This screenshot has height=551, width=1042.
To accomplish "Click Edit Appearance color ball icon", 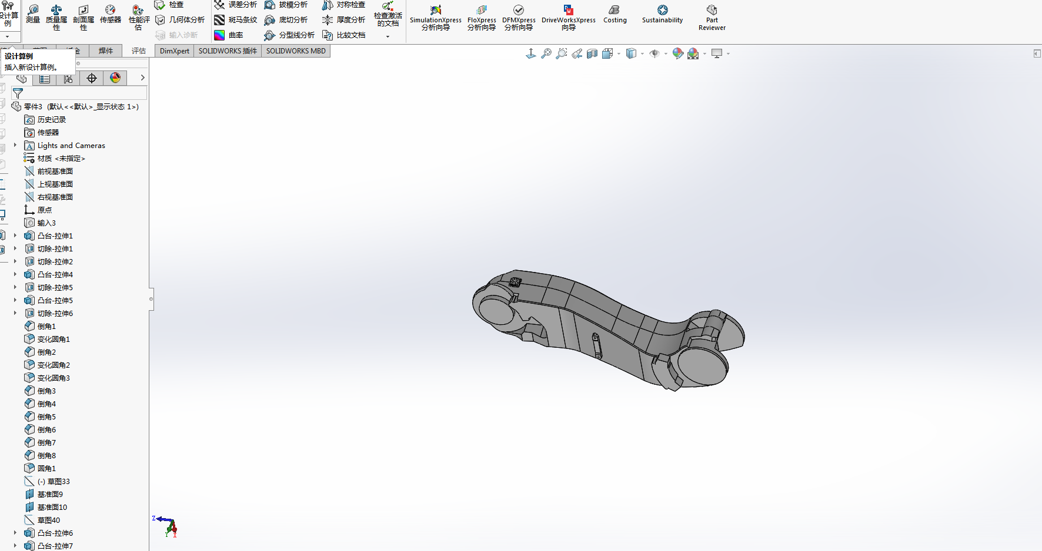I will 678,53.
